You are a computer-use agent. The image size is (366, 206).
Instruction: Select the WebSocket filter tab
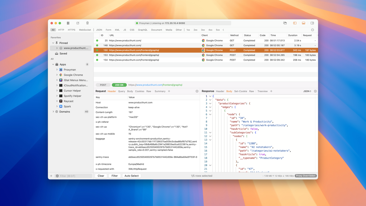(85, 30)
